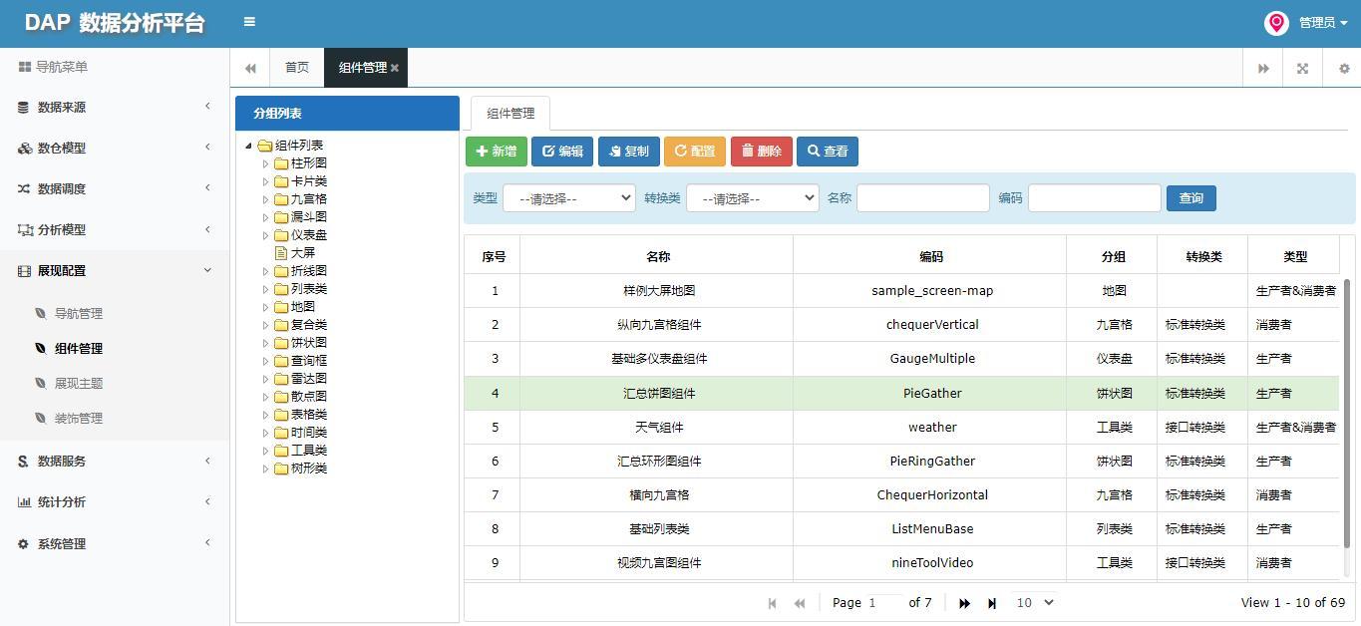Toggle fullscreen with the expand icon
1361x626 pixels.
click(x=1302, y=69)
